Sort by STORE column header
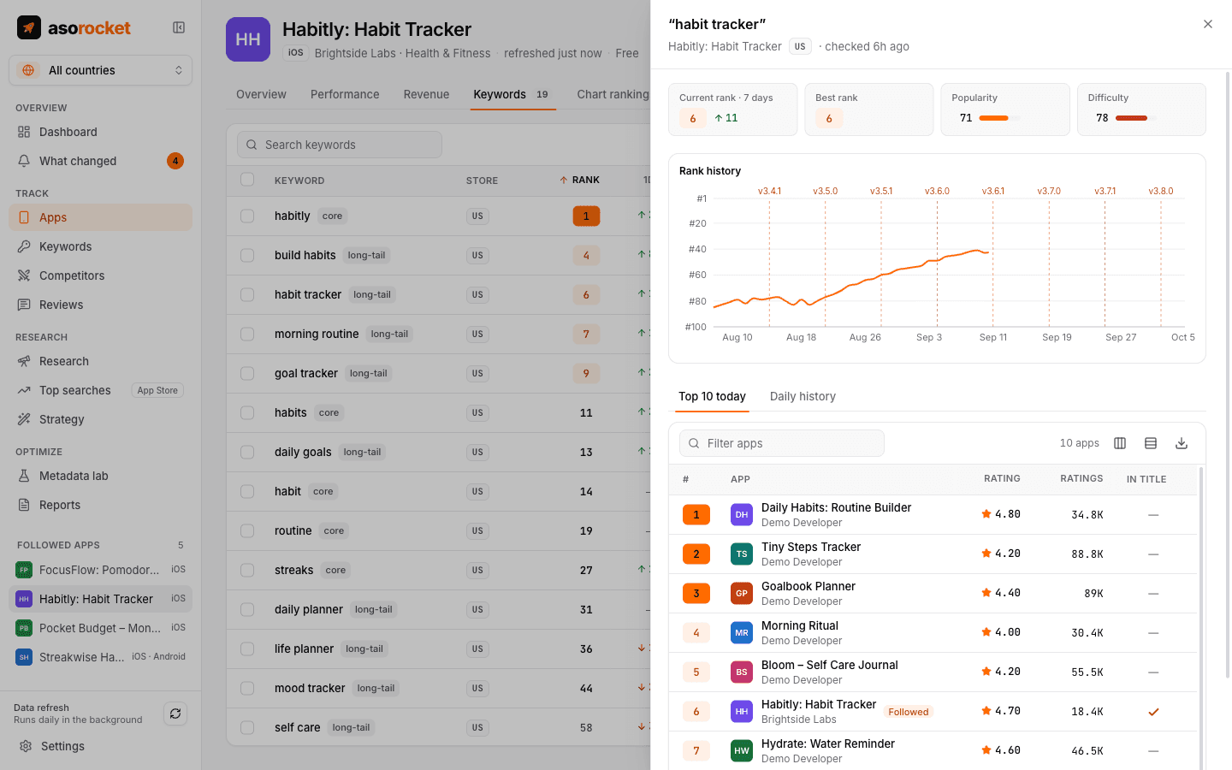Image resolution: width=1232 pixels, height=770 pixels. [482, 181]
